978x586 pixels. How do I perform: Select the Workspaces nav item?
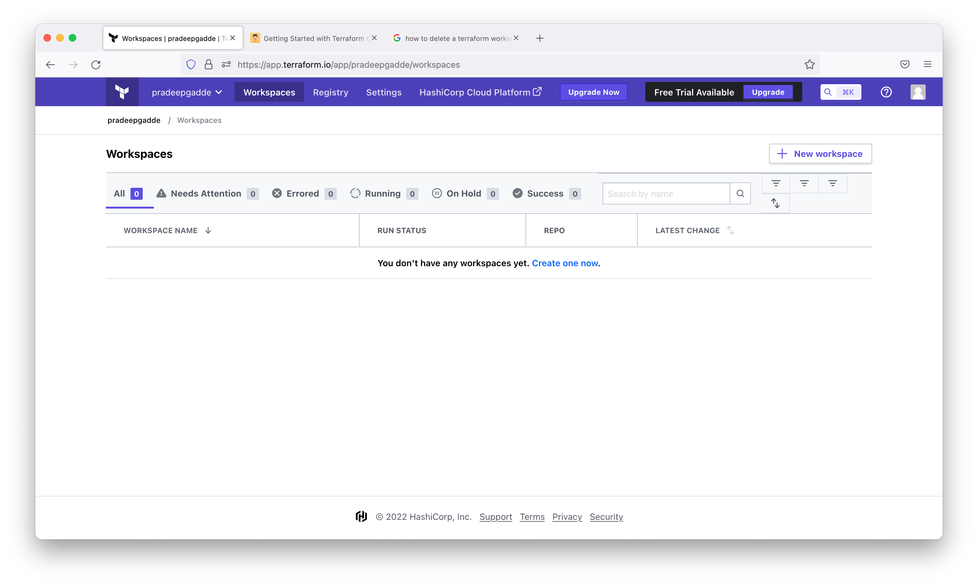coord(269,92)
